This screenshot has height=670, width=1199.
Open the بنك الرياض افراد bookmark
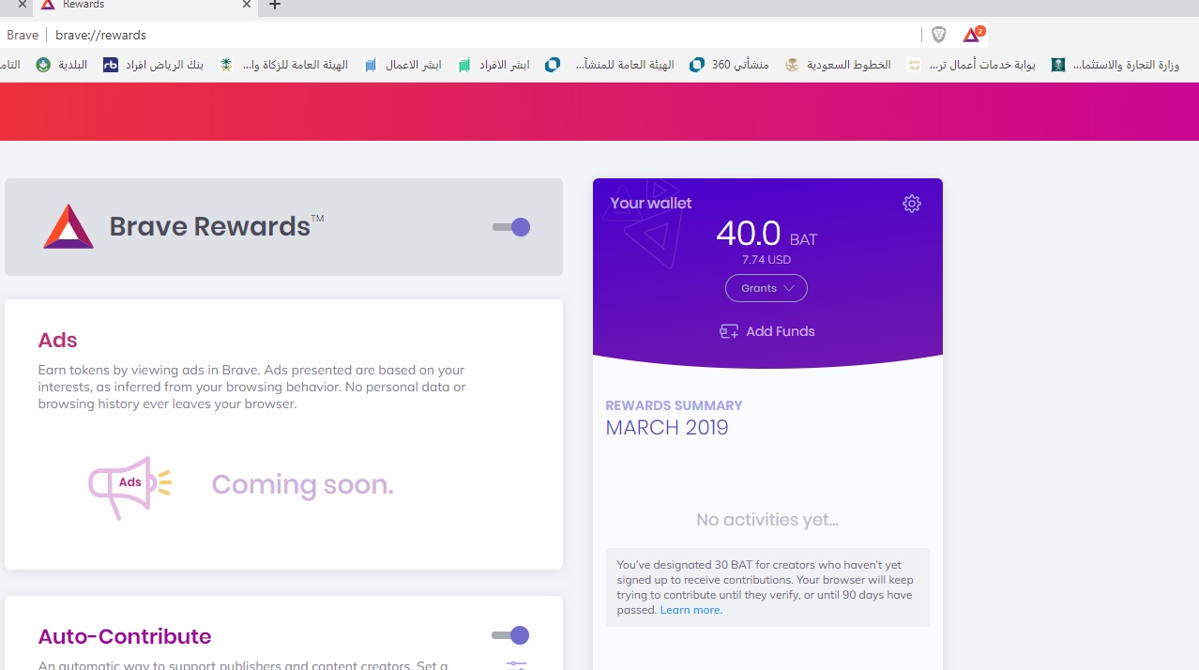[153, 65]
